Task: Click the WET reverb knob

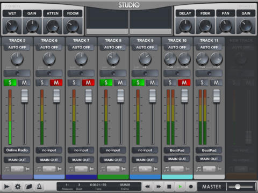Action: click(x=12, y=26)
